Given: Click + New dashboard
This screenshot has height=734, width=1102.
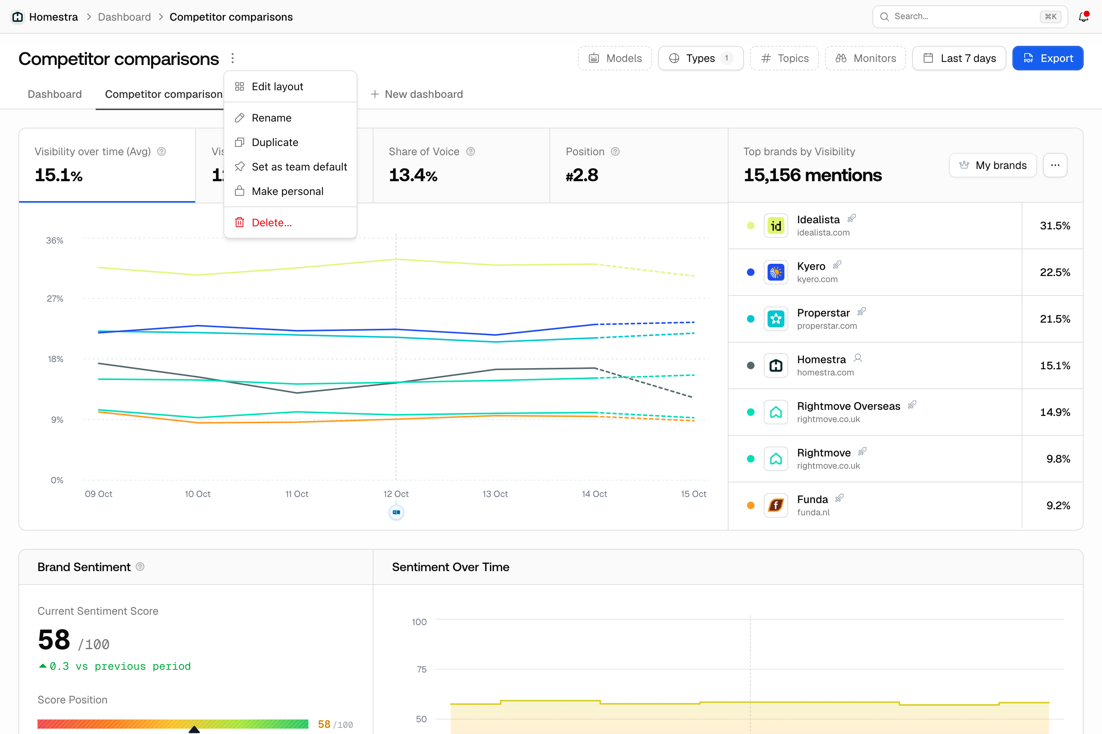Looking at the screenshot, I should point(417,94).
